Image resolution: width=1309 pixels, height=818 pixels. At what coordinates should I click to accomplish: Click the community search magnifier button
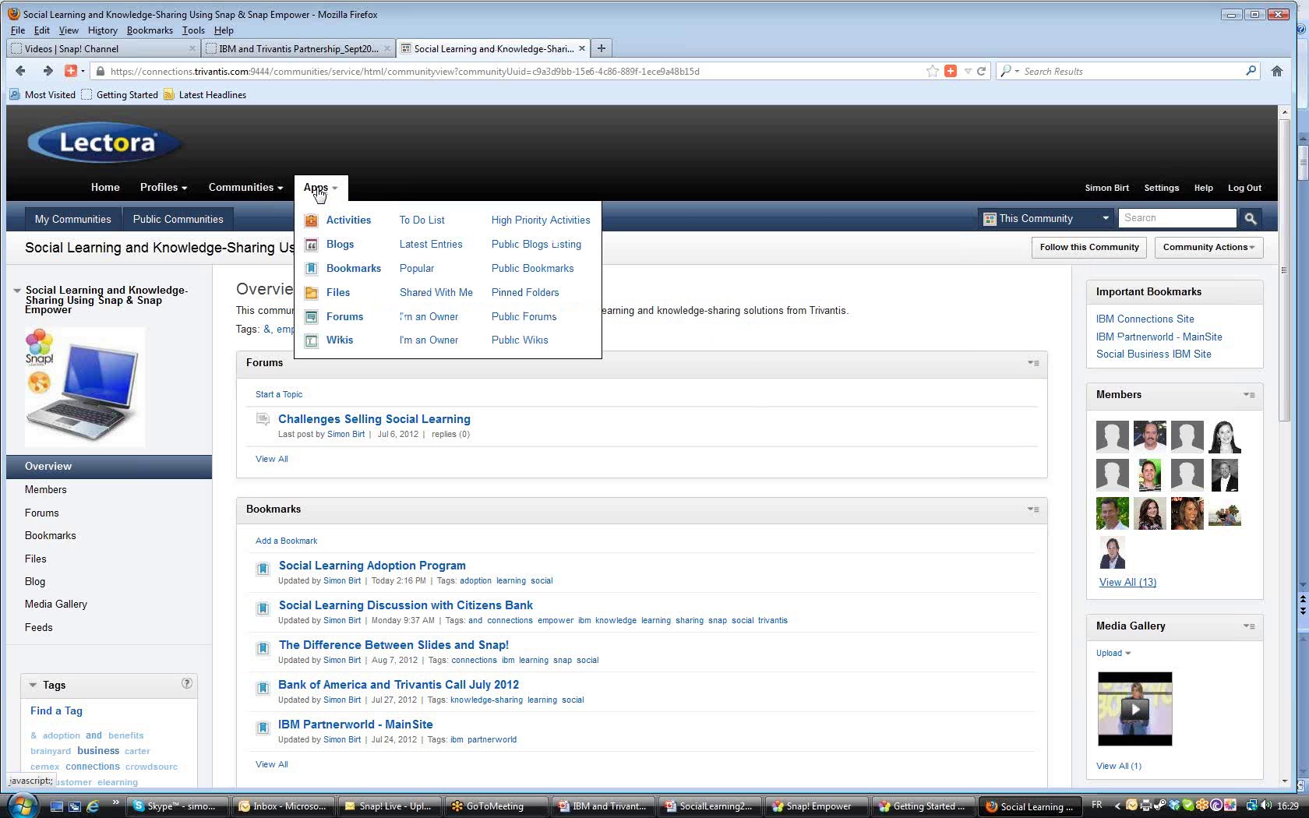tap(1251, 219)
